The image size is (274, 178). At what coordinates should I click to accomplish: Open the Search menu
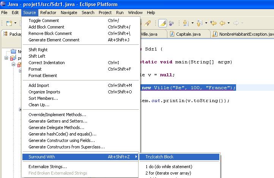click(x=88, y=13)
